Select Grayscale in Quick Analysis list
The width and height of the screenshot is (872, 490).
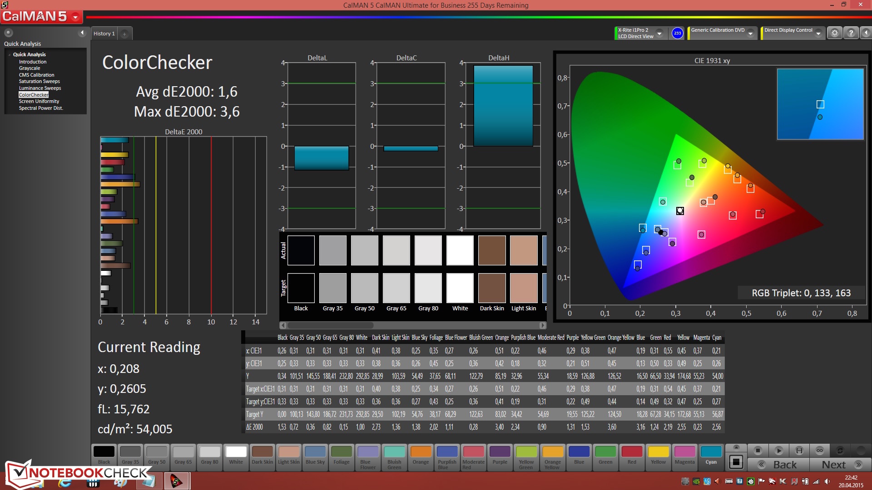[x=30, y=68]
